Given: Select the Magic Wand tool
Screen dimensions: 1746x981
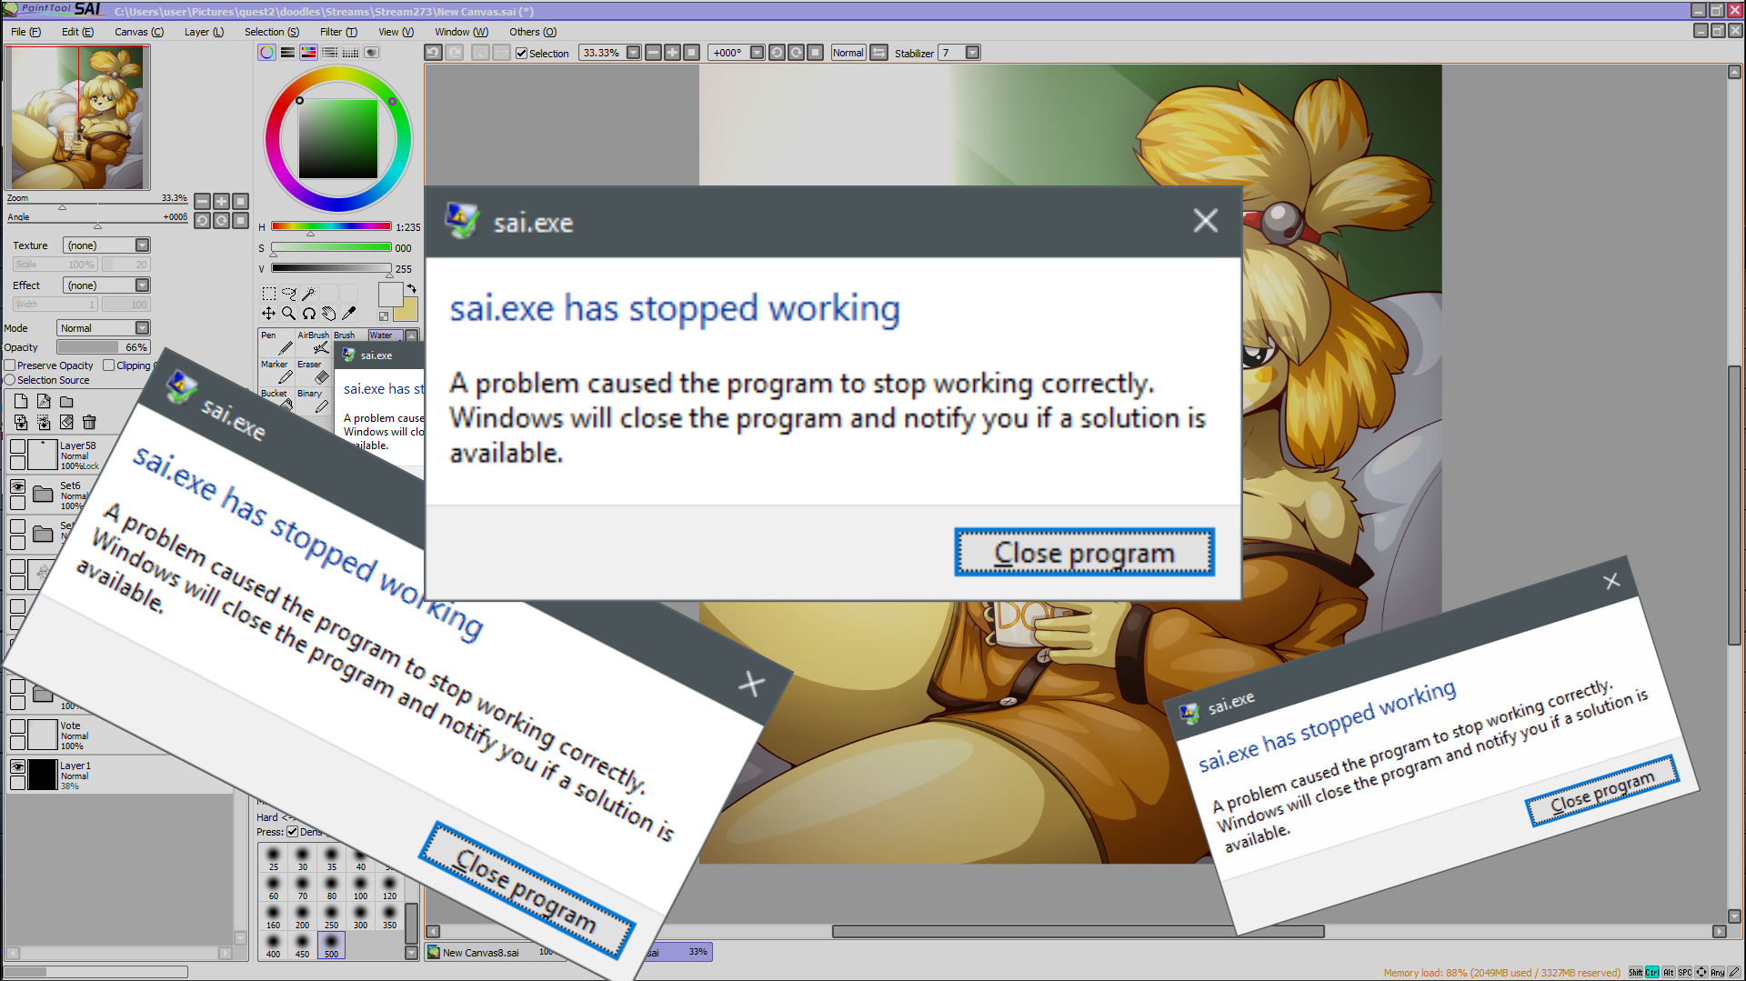Looking at the screenshot, I should click(x=309, y=294).
